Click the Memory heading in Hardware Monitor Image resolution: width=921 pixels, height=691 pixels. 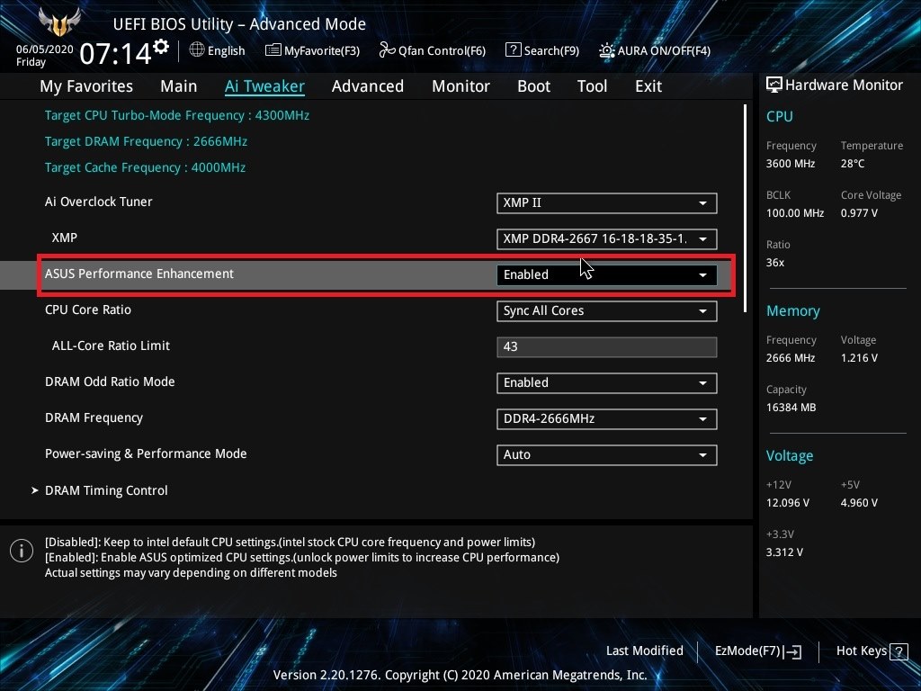[x=793, y=310]
